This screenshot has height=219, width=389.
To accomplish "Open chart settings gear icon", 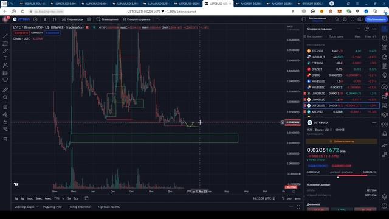I will point(345,19).
